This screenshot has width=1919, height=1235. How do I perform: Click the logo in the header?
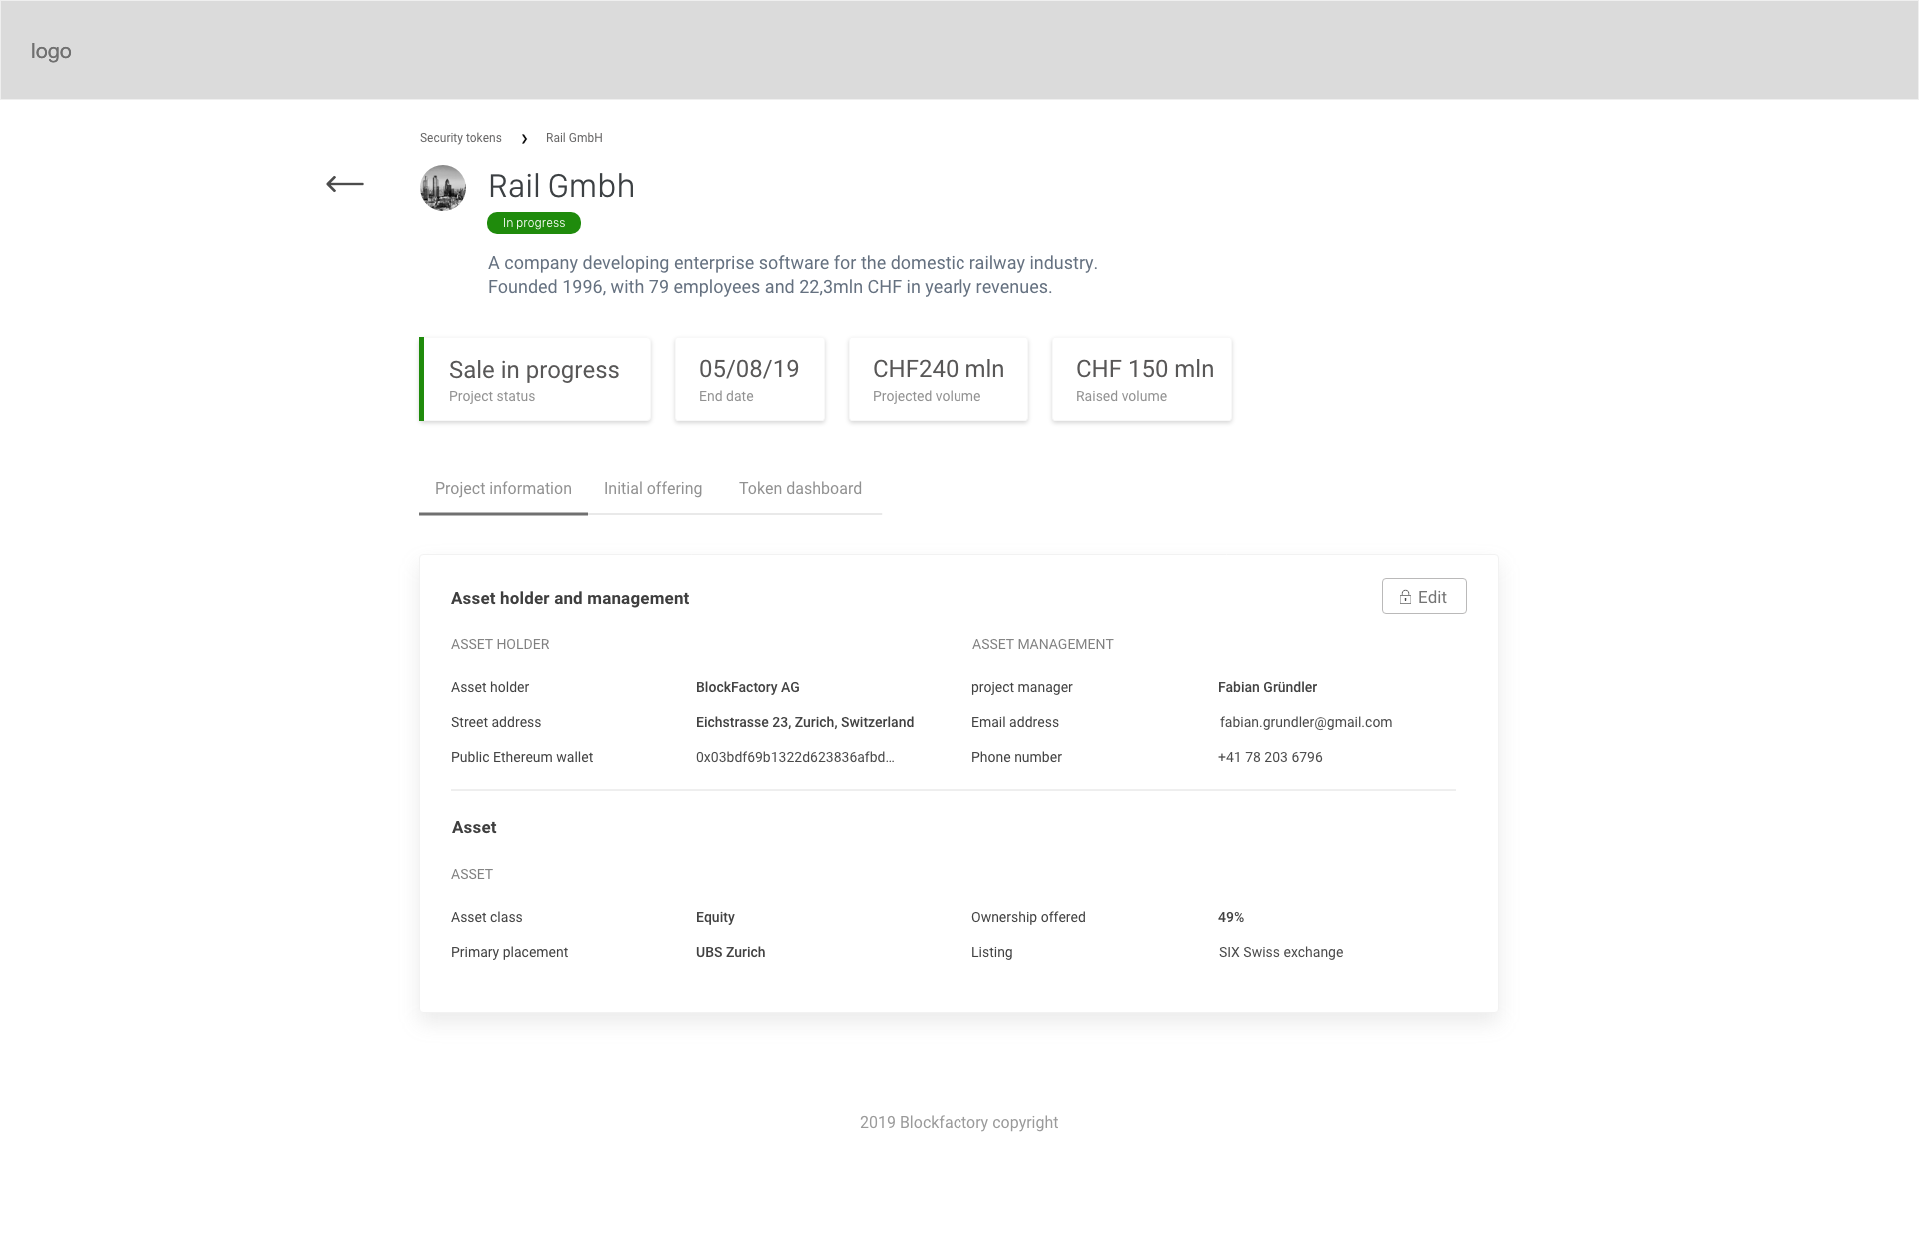pyautogui.click(x=51, y=51)
